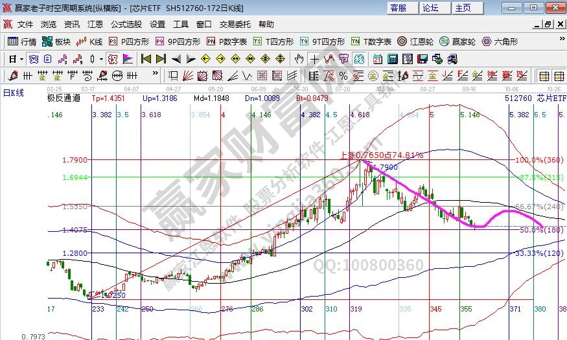Screen dimensions: 567x340
Task: Select the hand pan tool
Action: (x=299, y=59)
